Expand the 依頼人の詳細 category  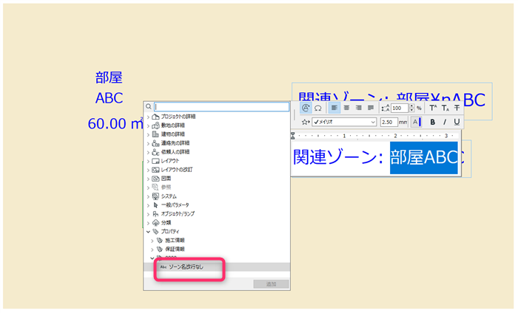click(148, 153)
